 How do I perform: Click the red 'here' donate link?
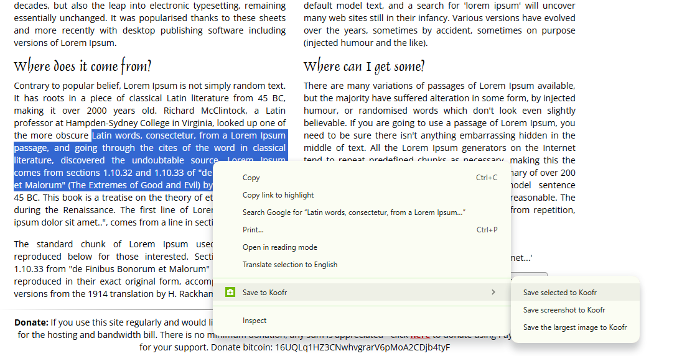tap(420, 335)
